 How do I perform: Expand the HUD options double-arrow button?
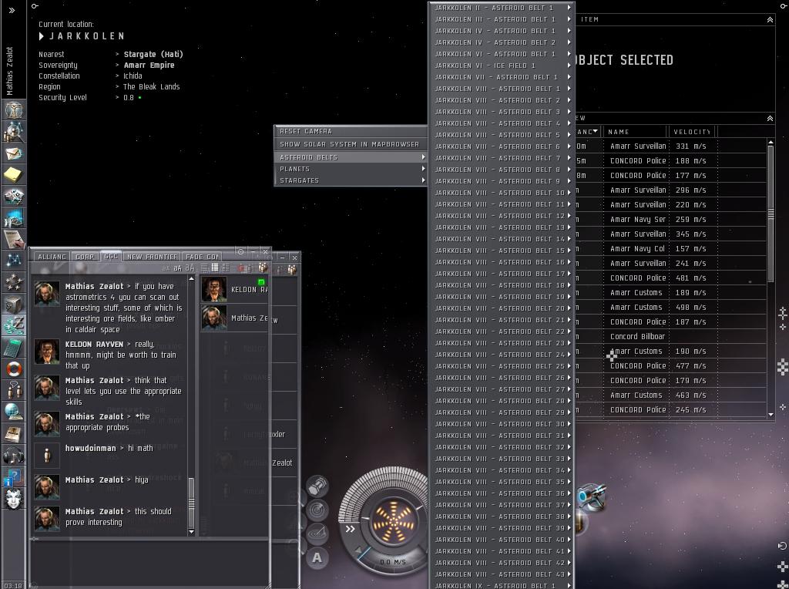pyautogui.click(x=351, y=529)
